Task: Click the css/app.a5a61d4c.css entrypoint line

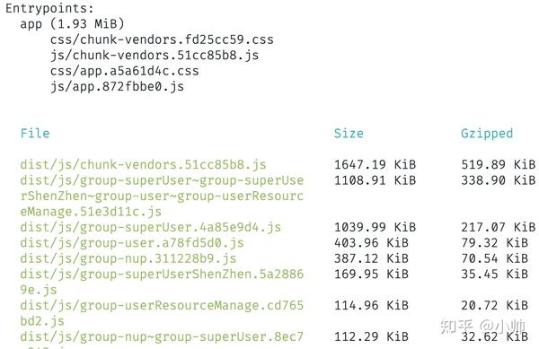Action: click(125, 71)
